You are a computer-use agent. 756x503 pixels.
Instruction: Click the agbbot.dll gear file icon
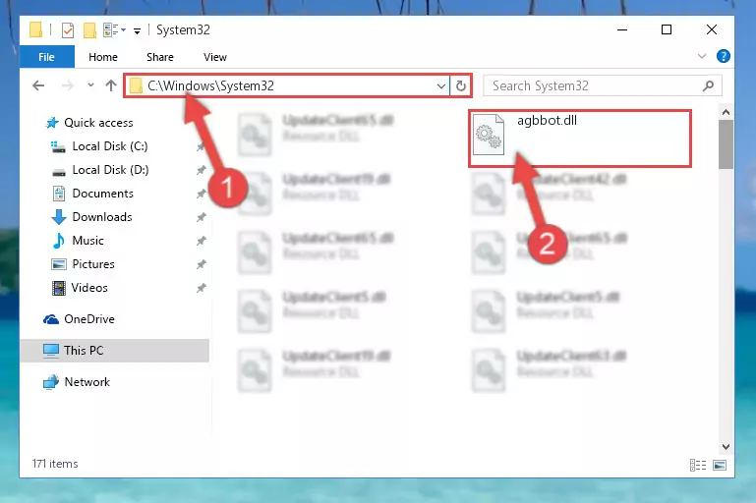pos(489,135)
